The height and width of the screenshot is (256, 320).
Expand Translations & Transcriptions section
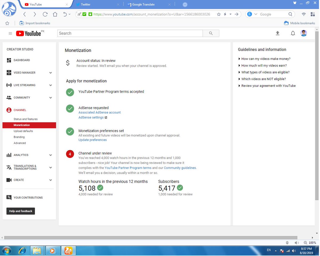pyautogui.click(x=51, y=168)
